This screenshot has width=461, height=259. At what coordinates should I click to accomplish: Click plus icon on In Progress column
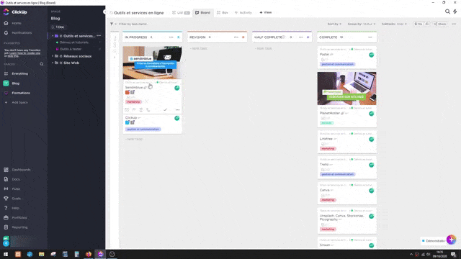coord(178,37)
